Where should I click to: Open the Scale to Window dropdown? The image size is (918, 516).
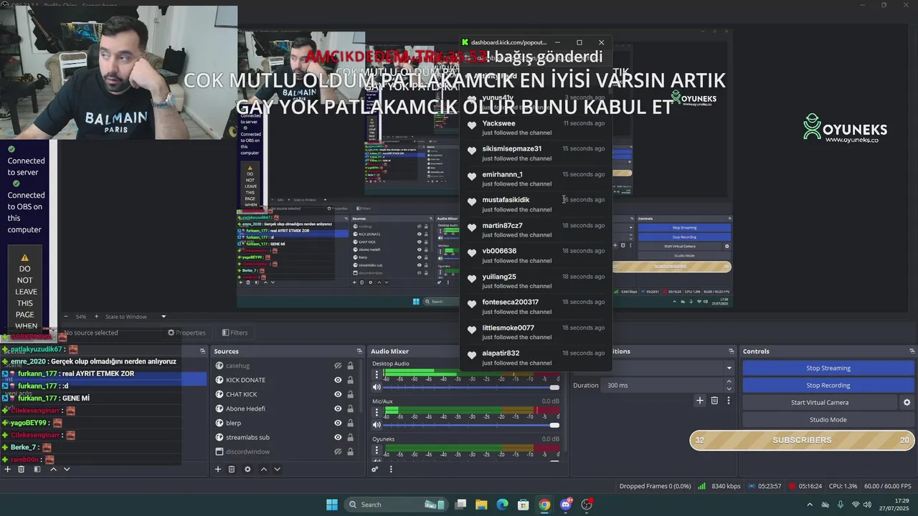[x=136, y=317]
